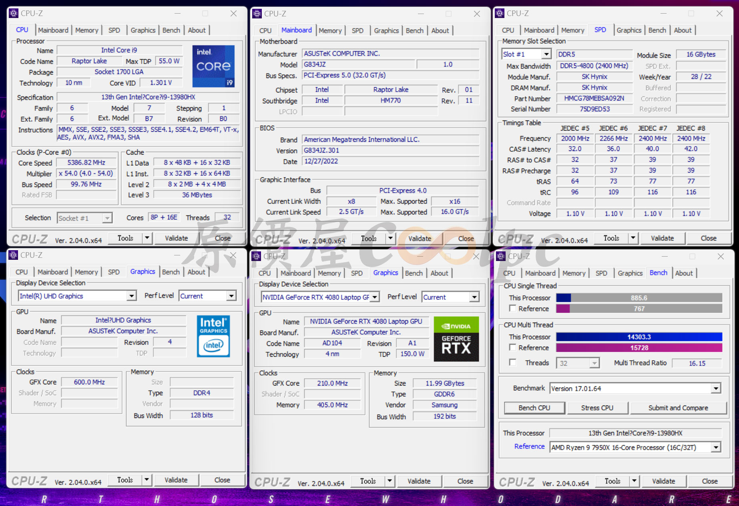
Task: Click Level 3 cache 36 MBytes value
Action: [x=197, y=195]
